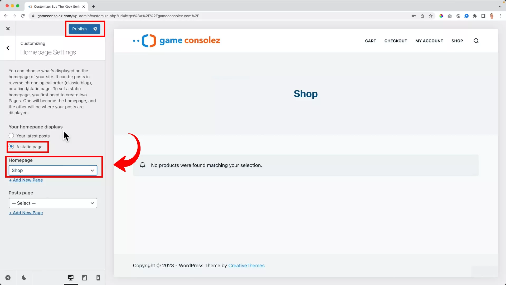Open Chrome tab list dropdown arrow
This screenshot has height=285, width=506.
pos(500,7)
